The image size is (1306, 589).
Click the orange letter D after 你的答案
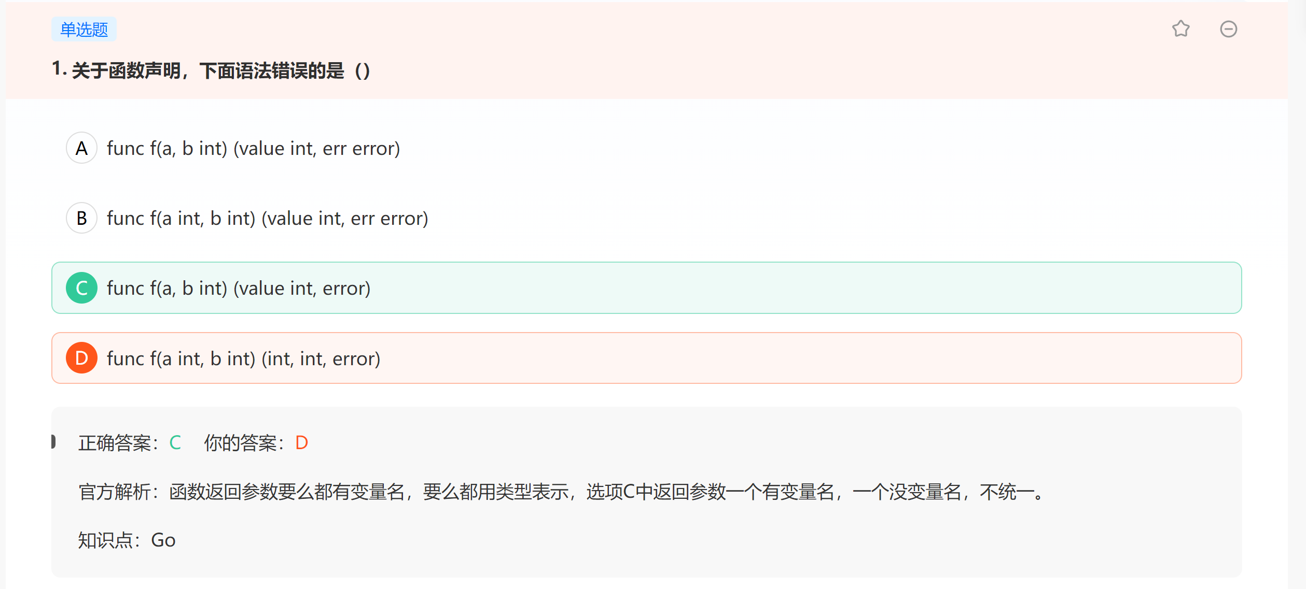point(301,443)
